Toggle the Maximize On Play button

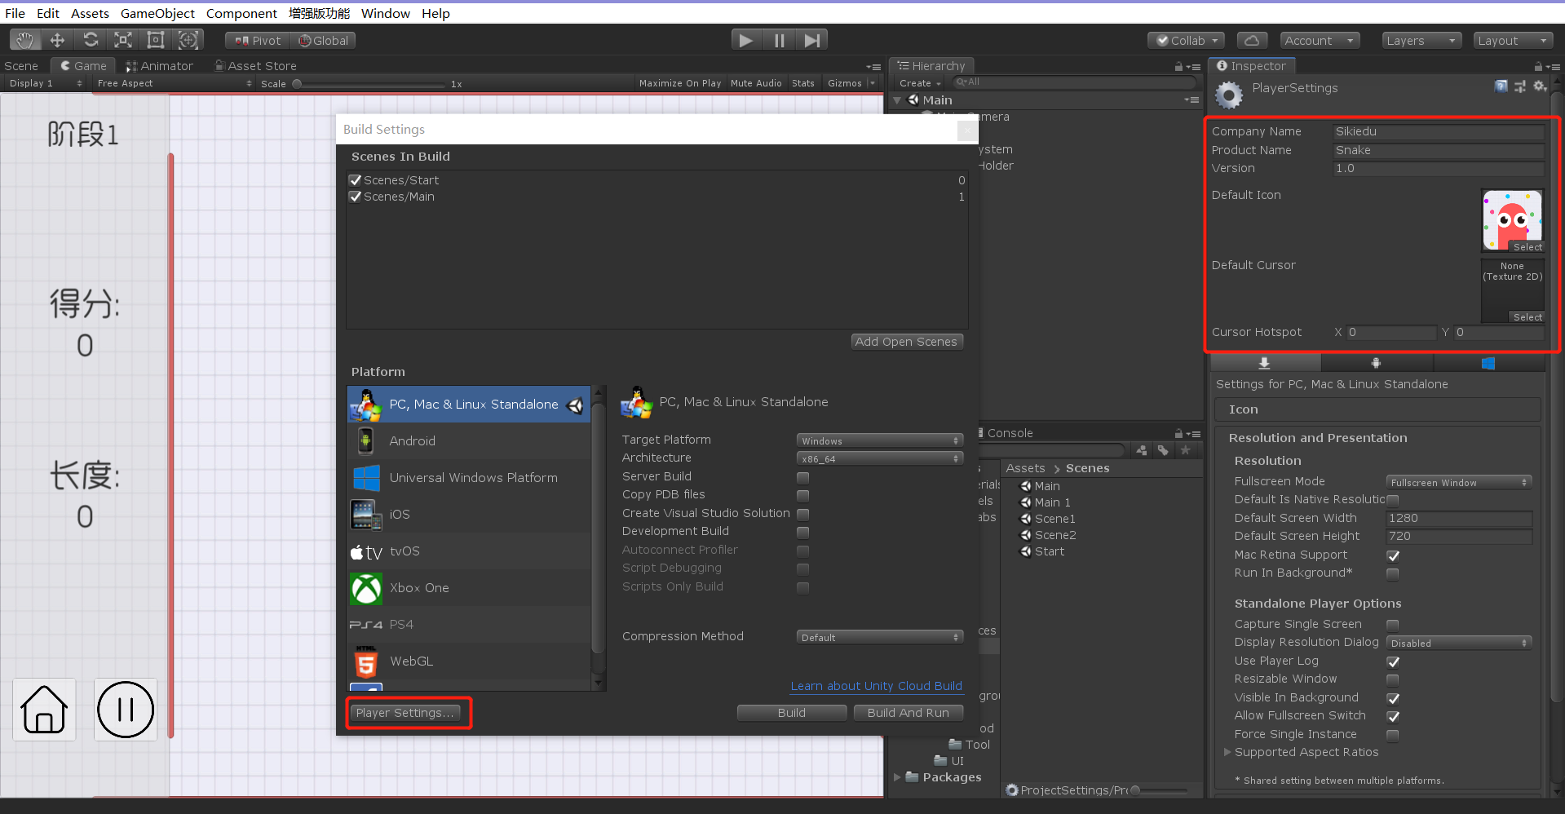680,83
